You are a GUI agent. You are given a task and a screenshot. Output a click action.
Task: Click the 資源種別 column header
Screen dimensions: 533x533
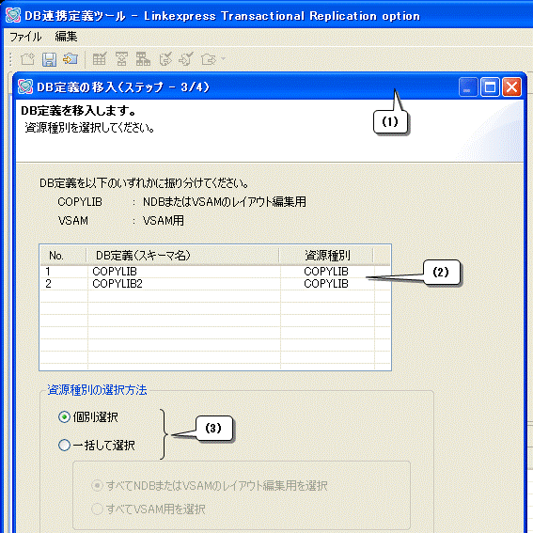click(x=326, y=256)
